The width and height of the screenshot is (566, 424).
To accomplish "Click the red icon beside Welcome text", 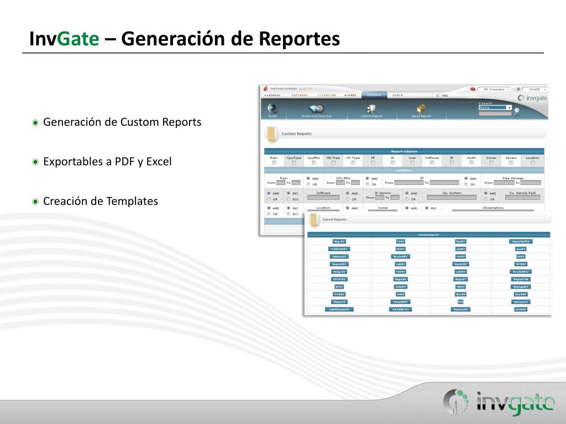I will click(266, 88).
